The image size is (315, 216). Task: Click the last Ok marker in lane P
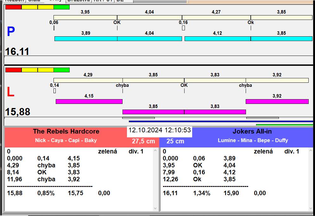coord(251,22)
